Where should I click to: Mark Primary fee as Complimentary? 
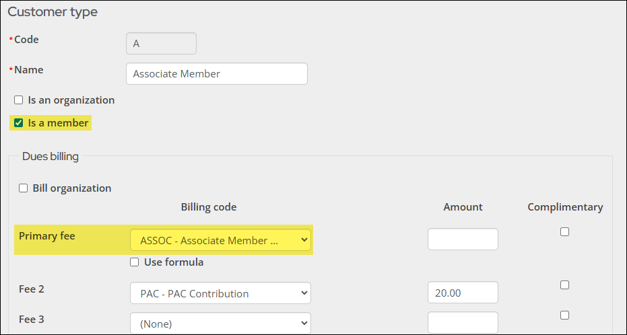point(564,231)
